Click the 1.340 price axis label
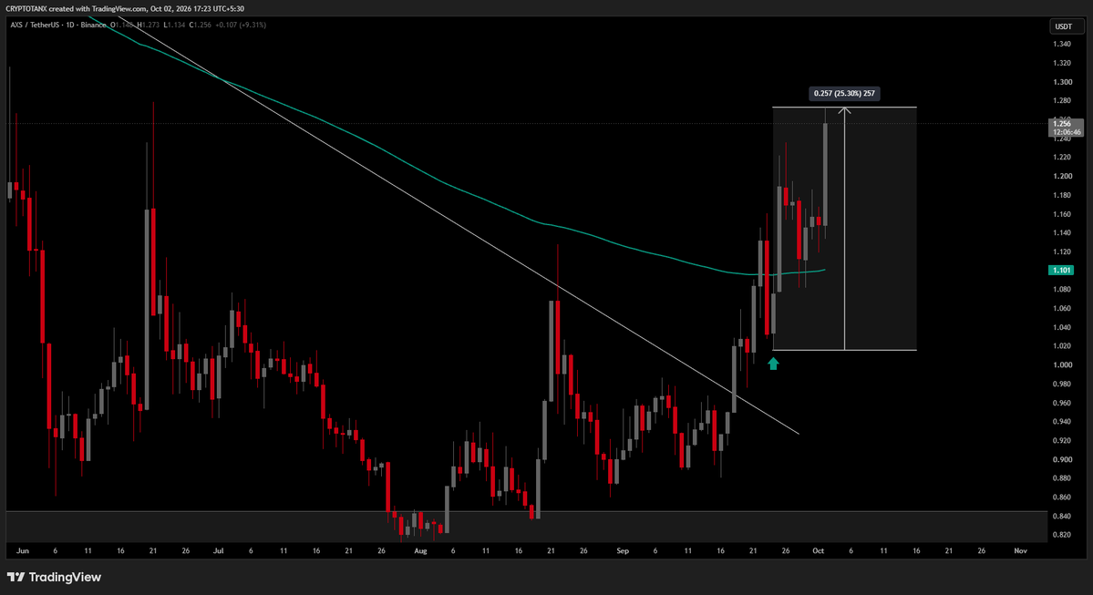This screenshot has height=595, width=1093. [x=1062, y=44]
